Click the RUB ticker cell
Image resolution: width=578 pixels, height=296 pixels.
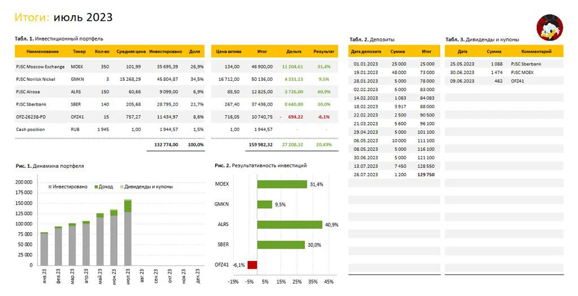click(75, 129)
